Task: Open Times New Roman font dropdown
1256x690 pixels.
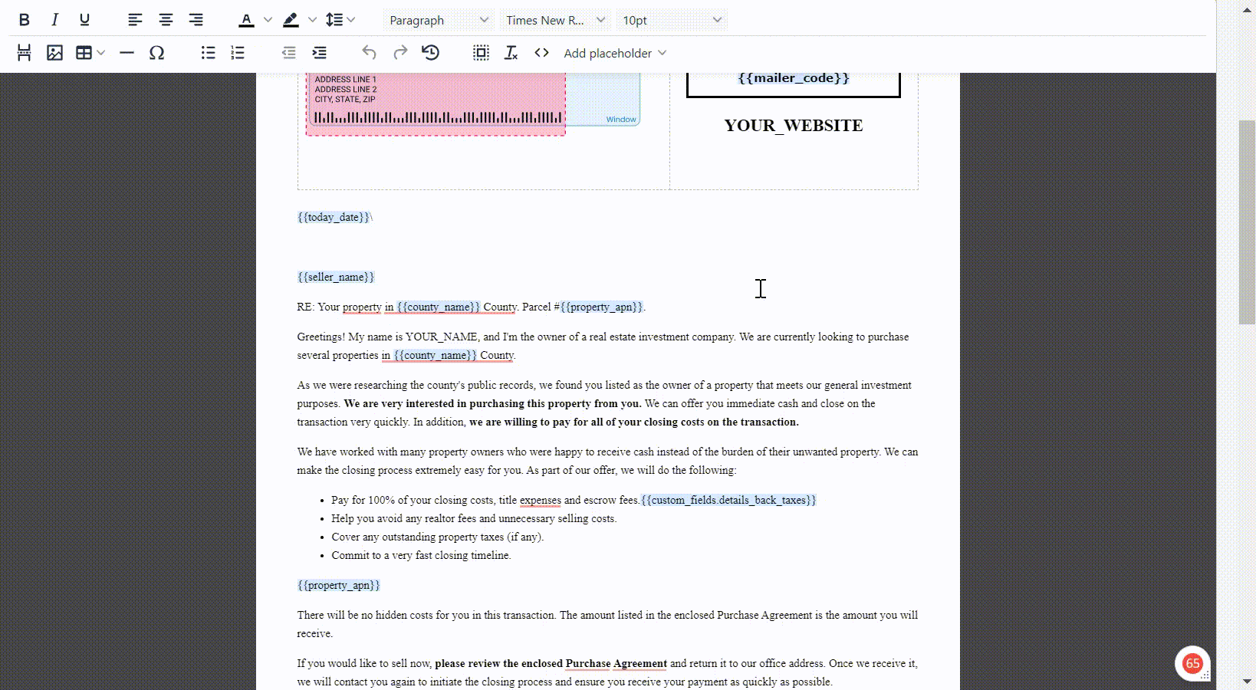Action: click(555, 20)
